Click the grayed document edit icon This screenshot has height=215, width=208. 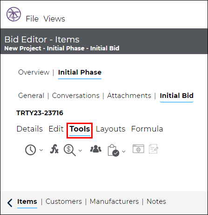click(154, 149)
